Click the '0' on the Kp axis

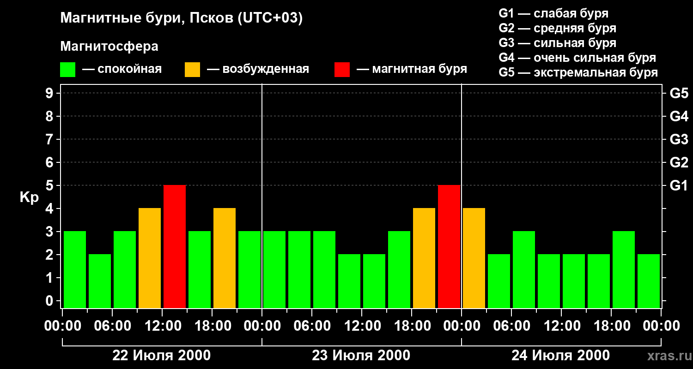point(50,301)
